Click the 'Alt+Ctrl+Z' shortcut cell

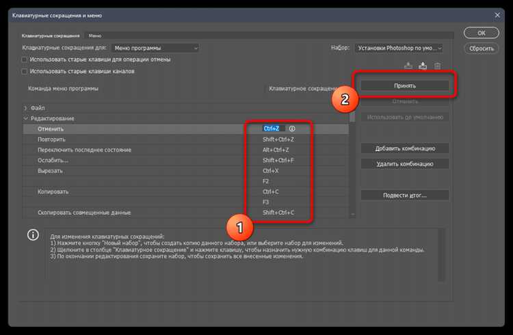276,150
